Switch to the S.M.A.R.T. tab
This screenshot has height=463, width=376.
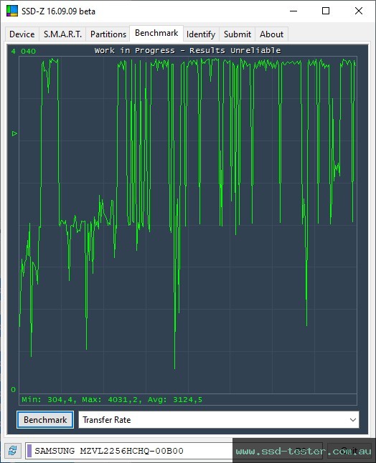[62, 34]
